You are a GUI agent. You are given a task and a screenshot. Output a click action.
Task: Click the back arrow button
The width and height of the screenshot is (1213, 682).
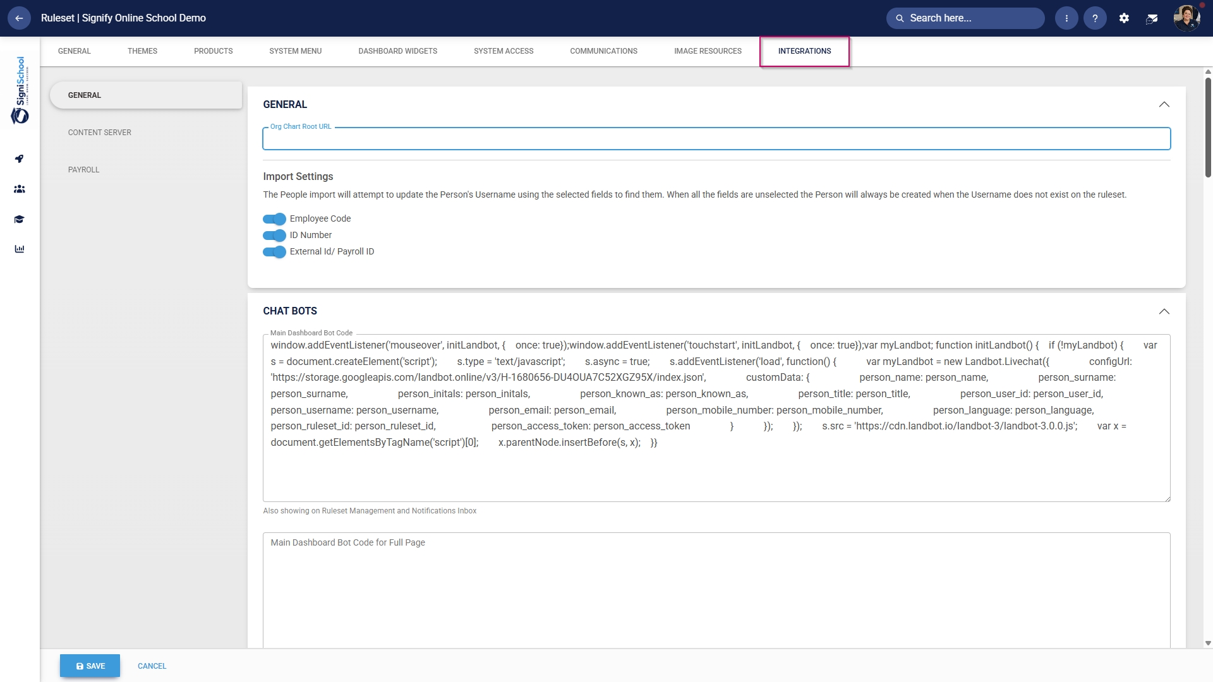pyautogui.click(x=19, y=18)
